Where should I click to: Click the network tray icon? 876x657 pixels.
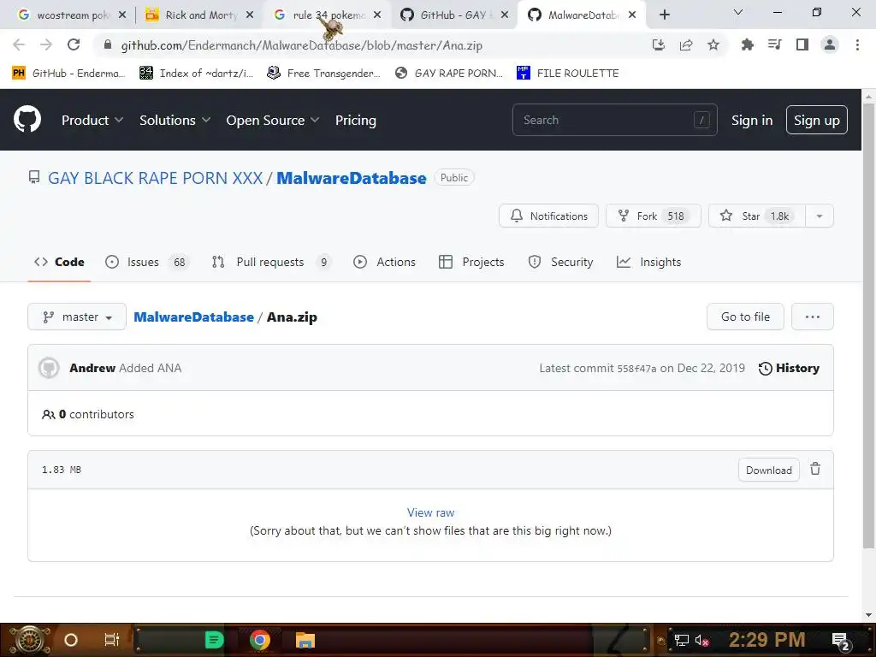[x=682, y=640]
